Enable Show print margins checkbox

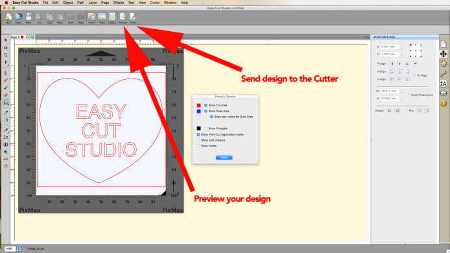[x=198, y=140]
